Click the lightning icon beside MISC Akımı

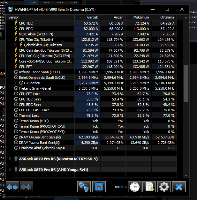pos(16,34)
